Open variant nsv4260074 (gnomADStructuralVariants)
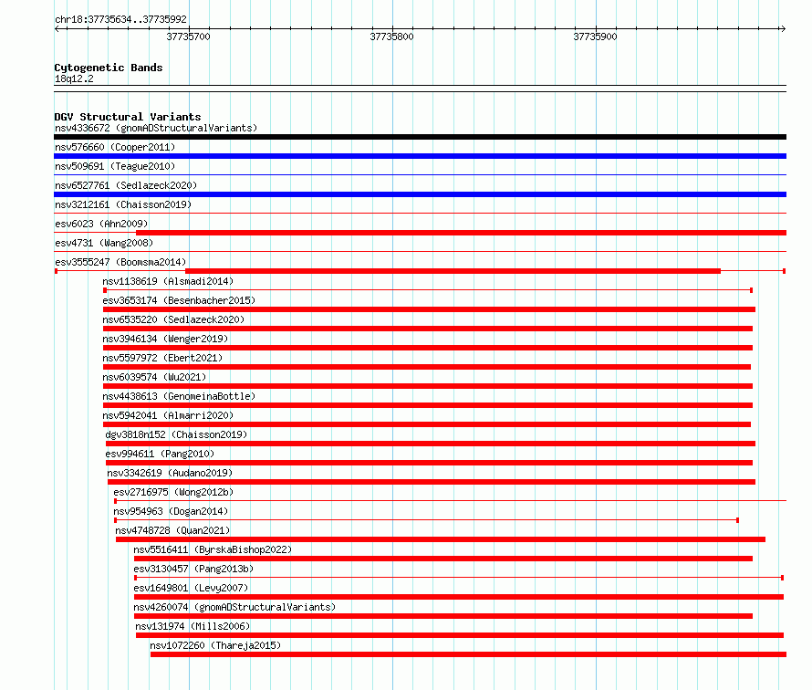The width and height of the screenshot is (812, 690). pos(234,607)
